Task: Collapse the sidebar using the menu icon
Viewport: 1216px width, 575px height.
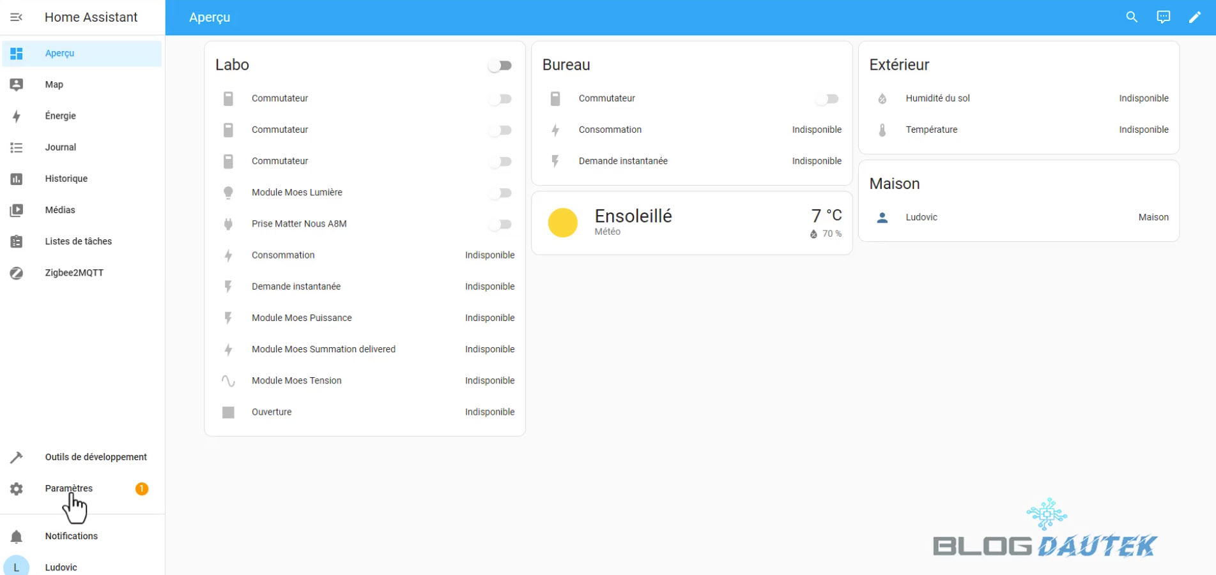Action: point(17,17)
